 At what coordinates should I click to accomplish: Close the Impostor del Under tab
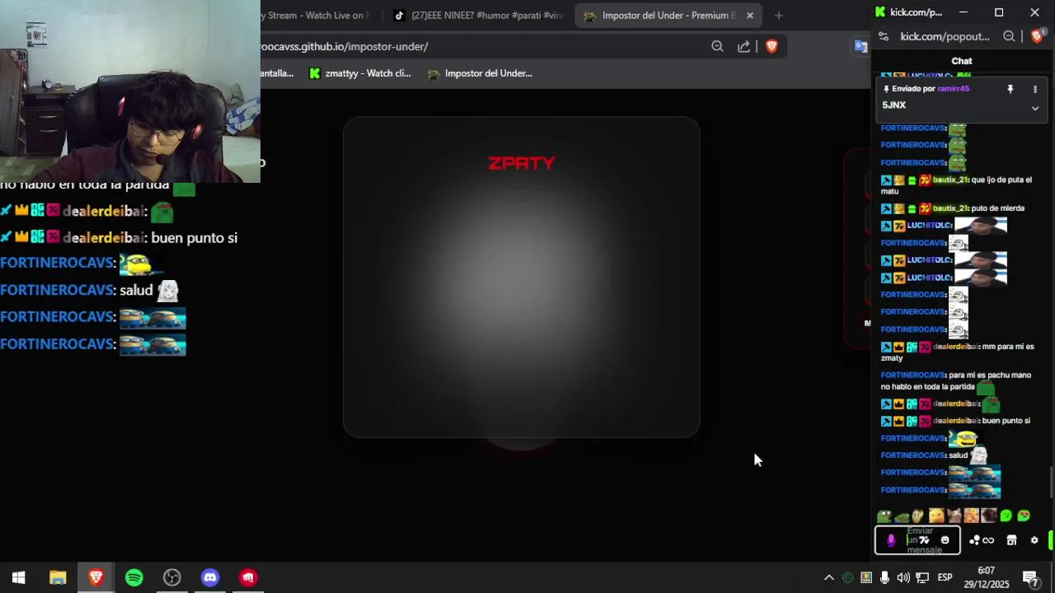click(x=750, y=15)
